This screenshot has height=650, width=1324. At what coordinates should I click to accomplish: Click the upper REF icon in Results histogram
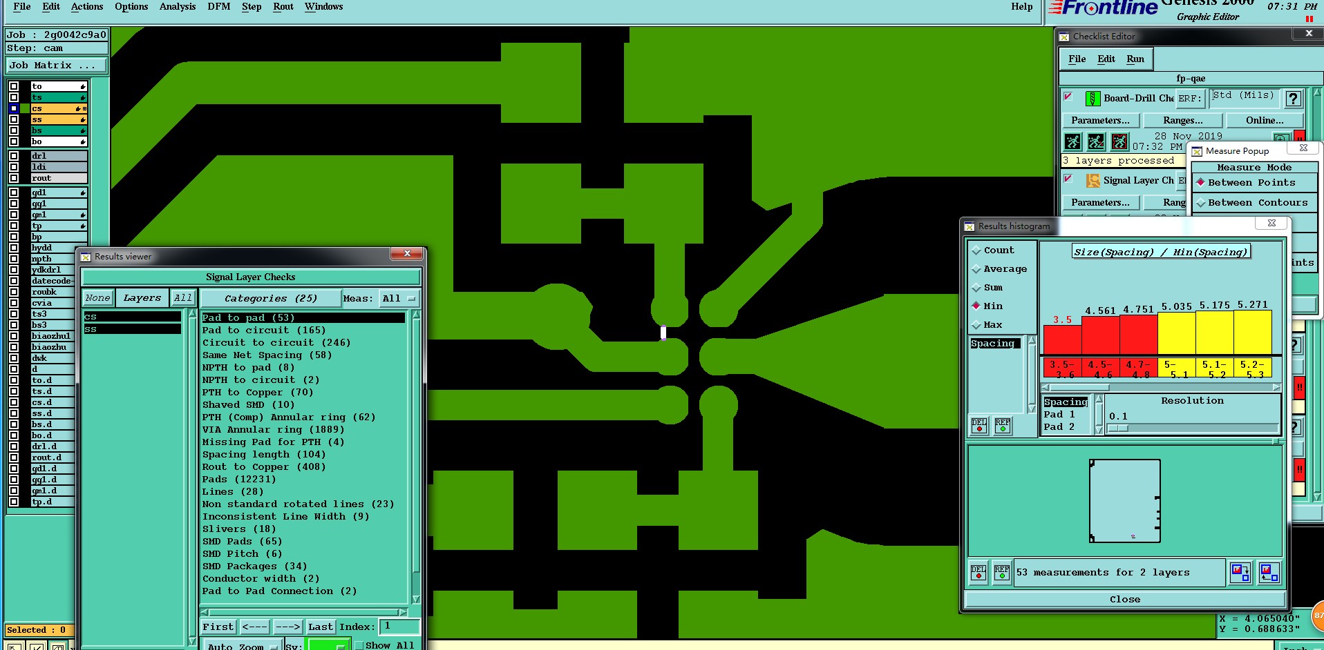coord(1003,426)
